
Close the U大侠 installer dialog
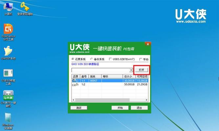148,44
